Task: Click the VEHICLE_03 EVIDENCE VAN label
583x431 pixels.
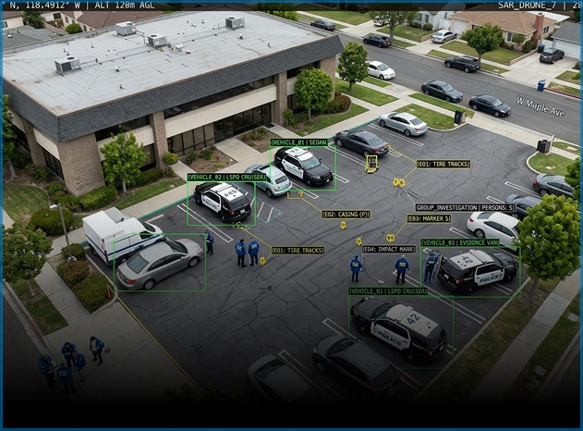Action: tap(461, 243)
